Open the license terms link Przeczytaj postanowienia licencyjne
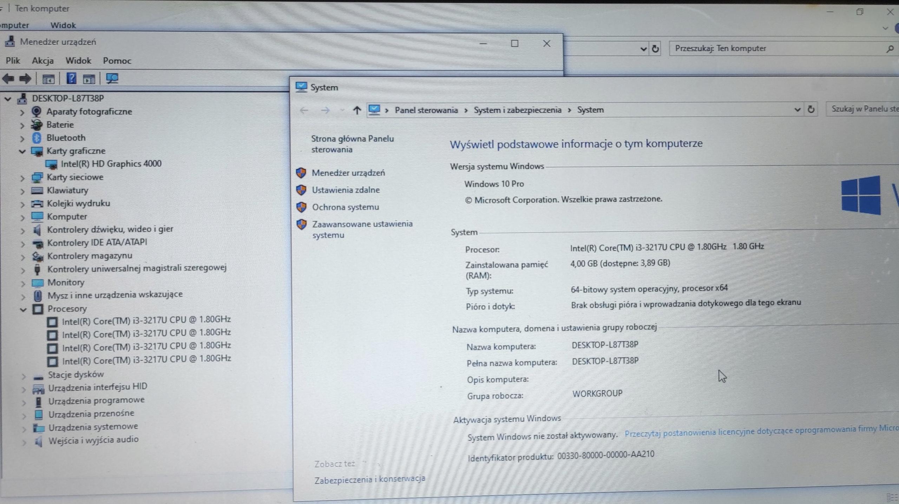The width and height of the screenshot is (899, 504). pyautogui.click(x=761, y=431)
